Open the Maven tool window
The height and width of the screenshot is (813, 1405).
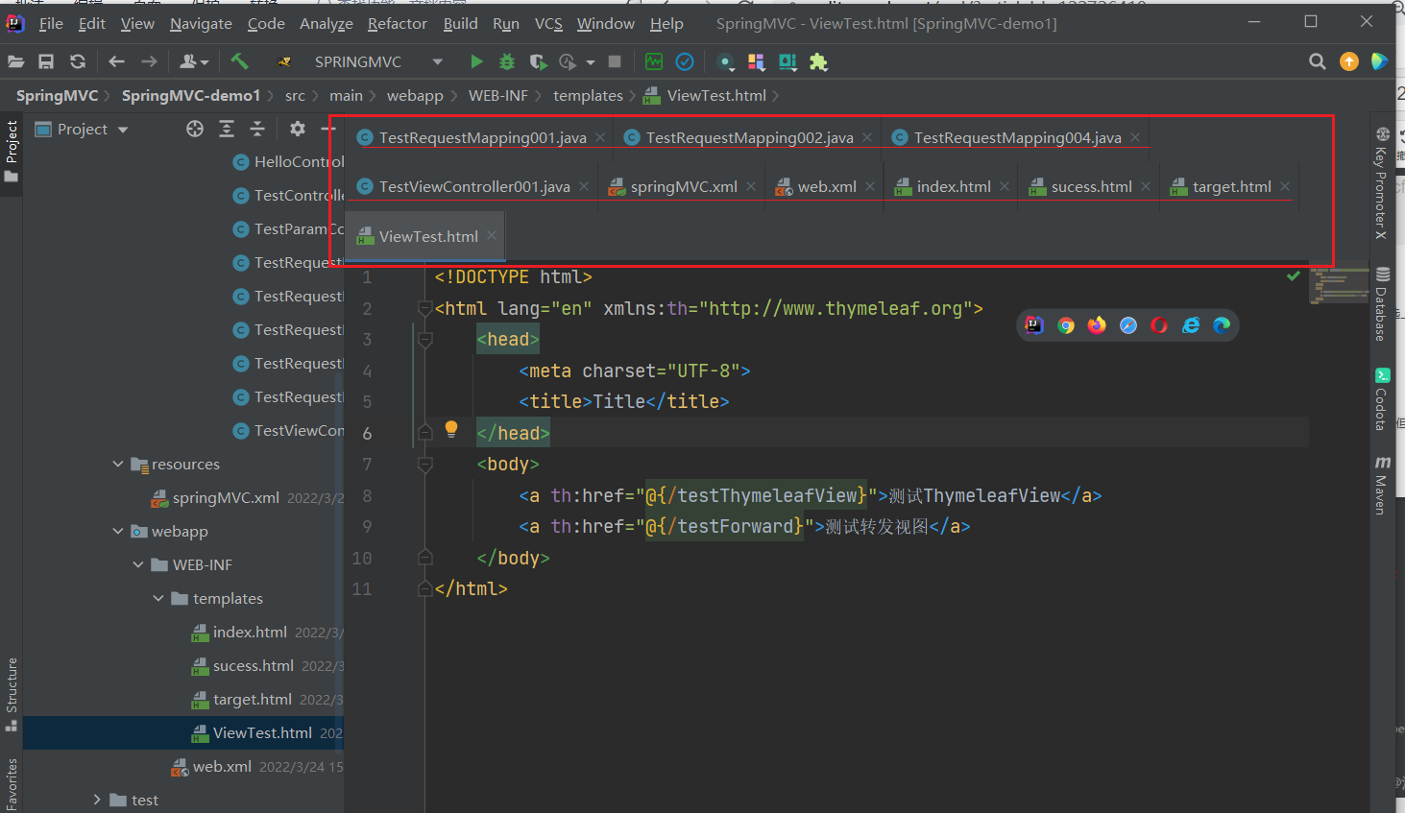pyautogui.click(x=1383, y=485)
